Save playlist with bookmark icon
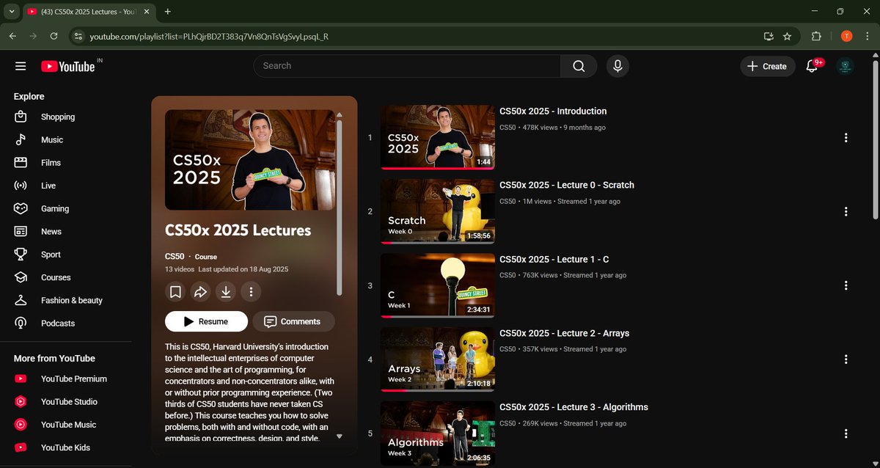 pyautogui.click(x=176, y=292)
